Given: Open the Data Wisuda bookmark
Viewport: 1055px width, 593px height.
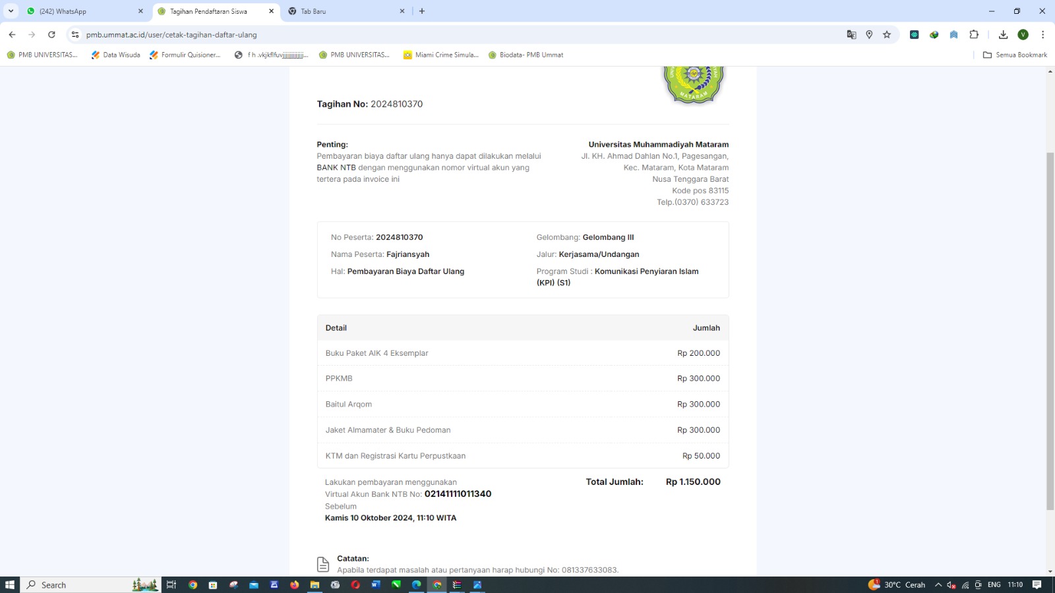Looking at the screenshot, I should click(x=116, y=55).
